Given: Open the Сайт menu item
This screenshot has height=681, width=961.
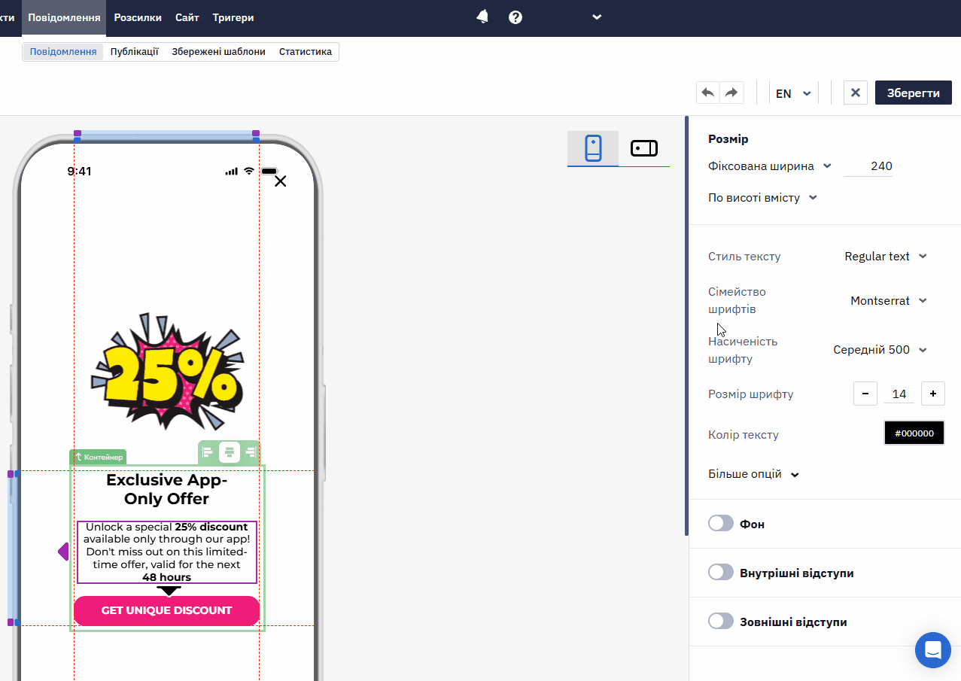Looking at the screenshot, I should point(187,17).
